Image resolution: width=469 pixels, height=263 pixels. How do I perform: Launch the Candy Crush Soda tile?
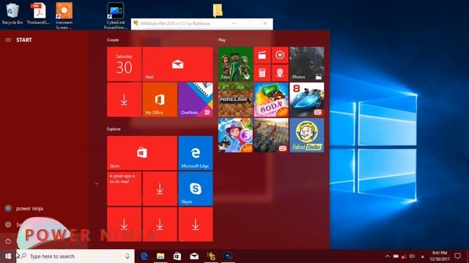tap(271, 99)
